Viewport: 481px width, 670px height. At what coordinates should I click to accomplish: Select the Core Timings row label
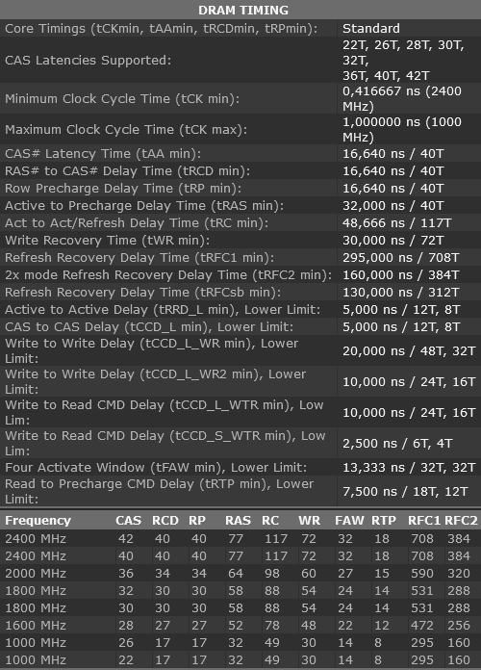coord(161,29)
